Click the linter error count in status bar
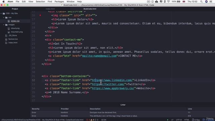 point(88,120)
